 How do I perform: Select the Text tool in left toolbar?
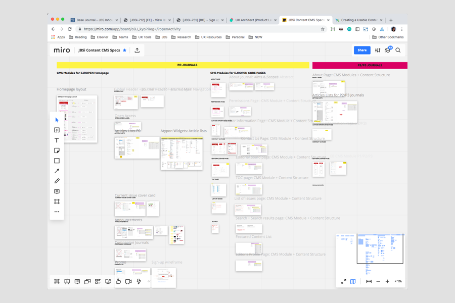pos(57,140)
